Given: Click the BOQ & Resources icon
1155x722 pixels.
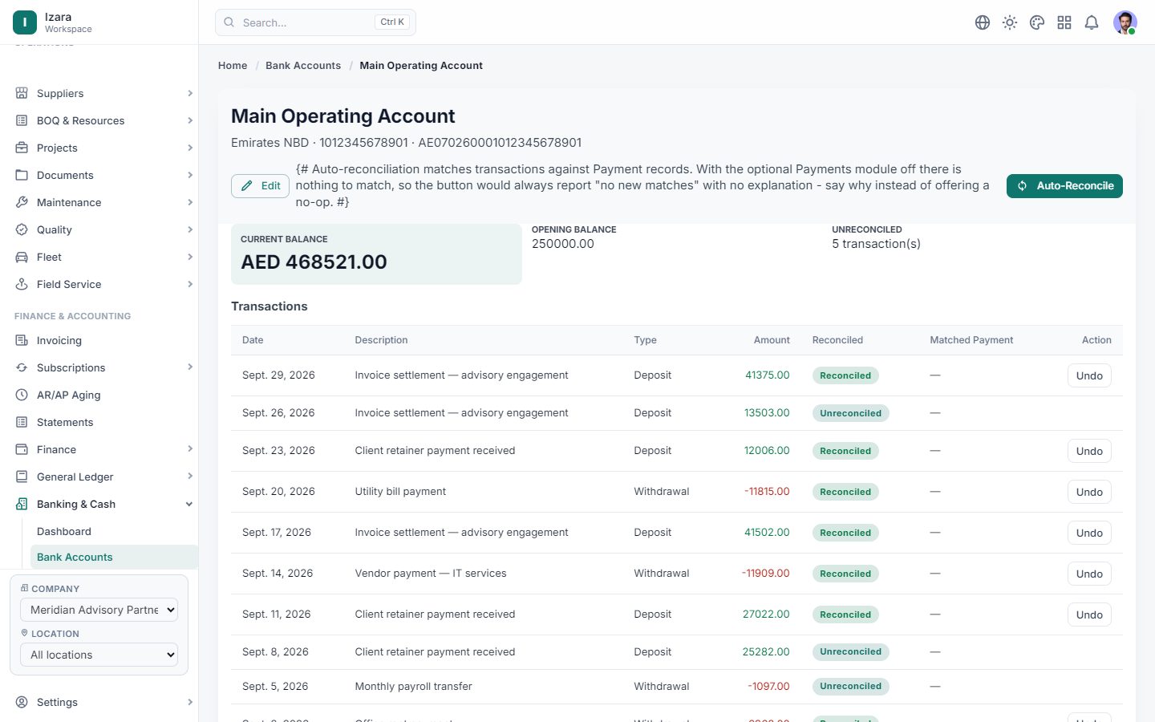Looking at the screenshot, I should tap(22, 120).
